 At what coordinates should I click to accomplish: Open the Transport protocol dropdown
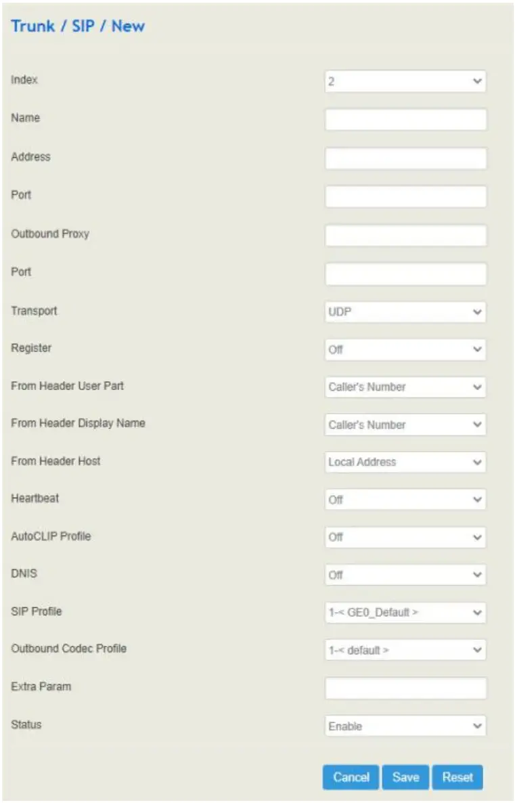pos(405,312)
